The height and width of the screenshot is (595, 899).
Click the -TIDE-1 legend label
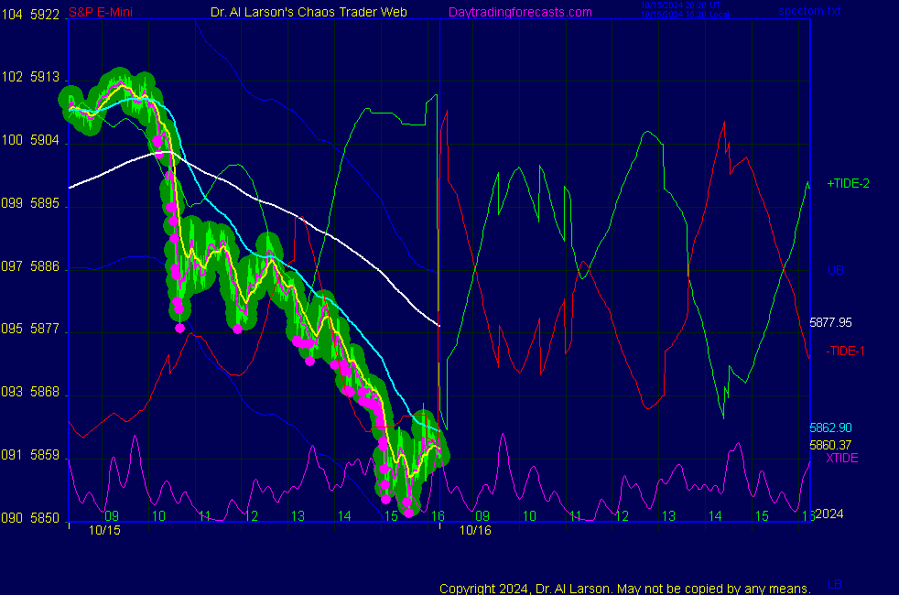point(845,351)
